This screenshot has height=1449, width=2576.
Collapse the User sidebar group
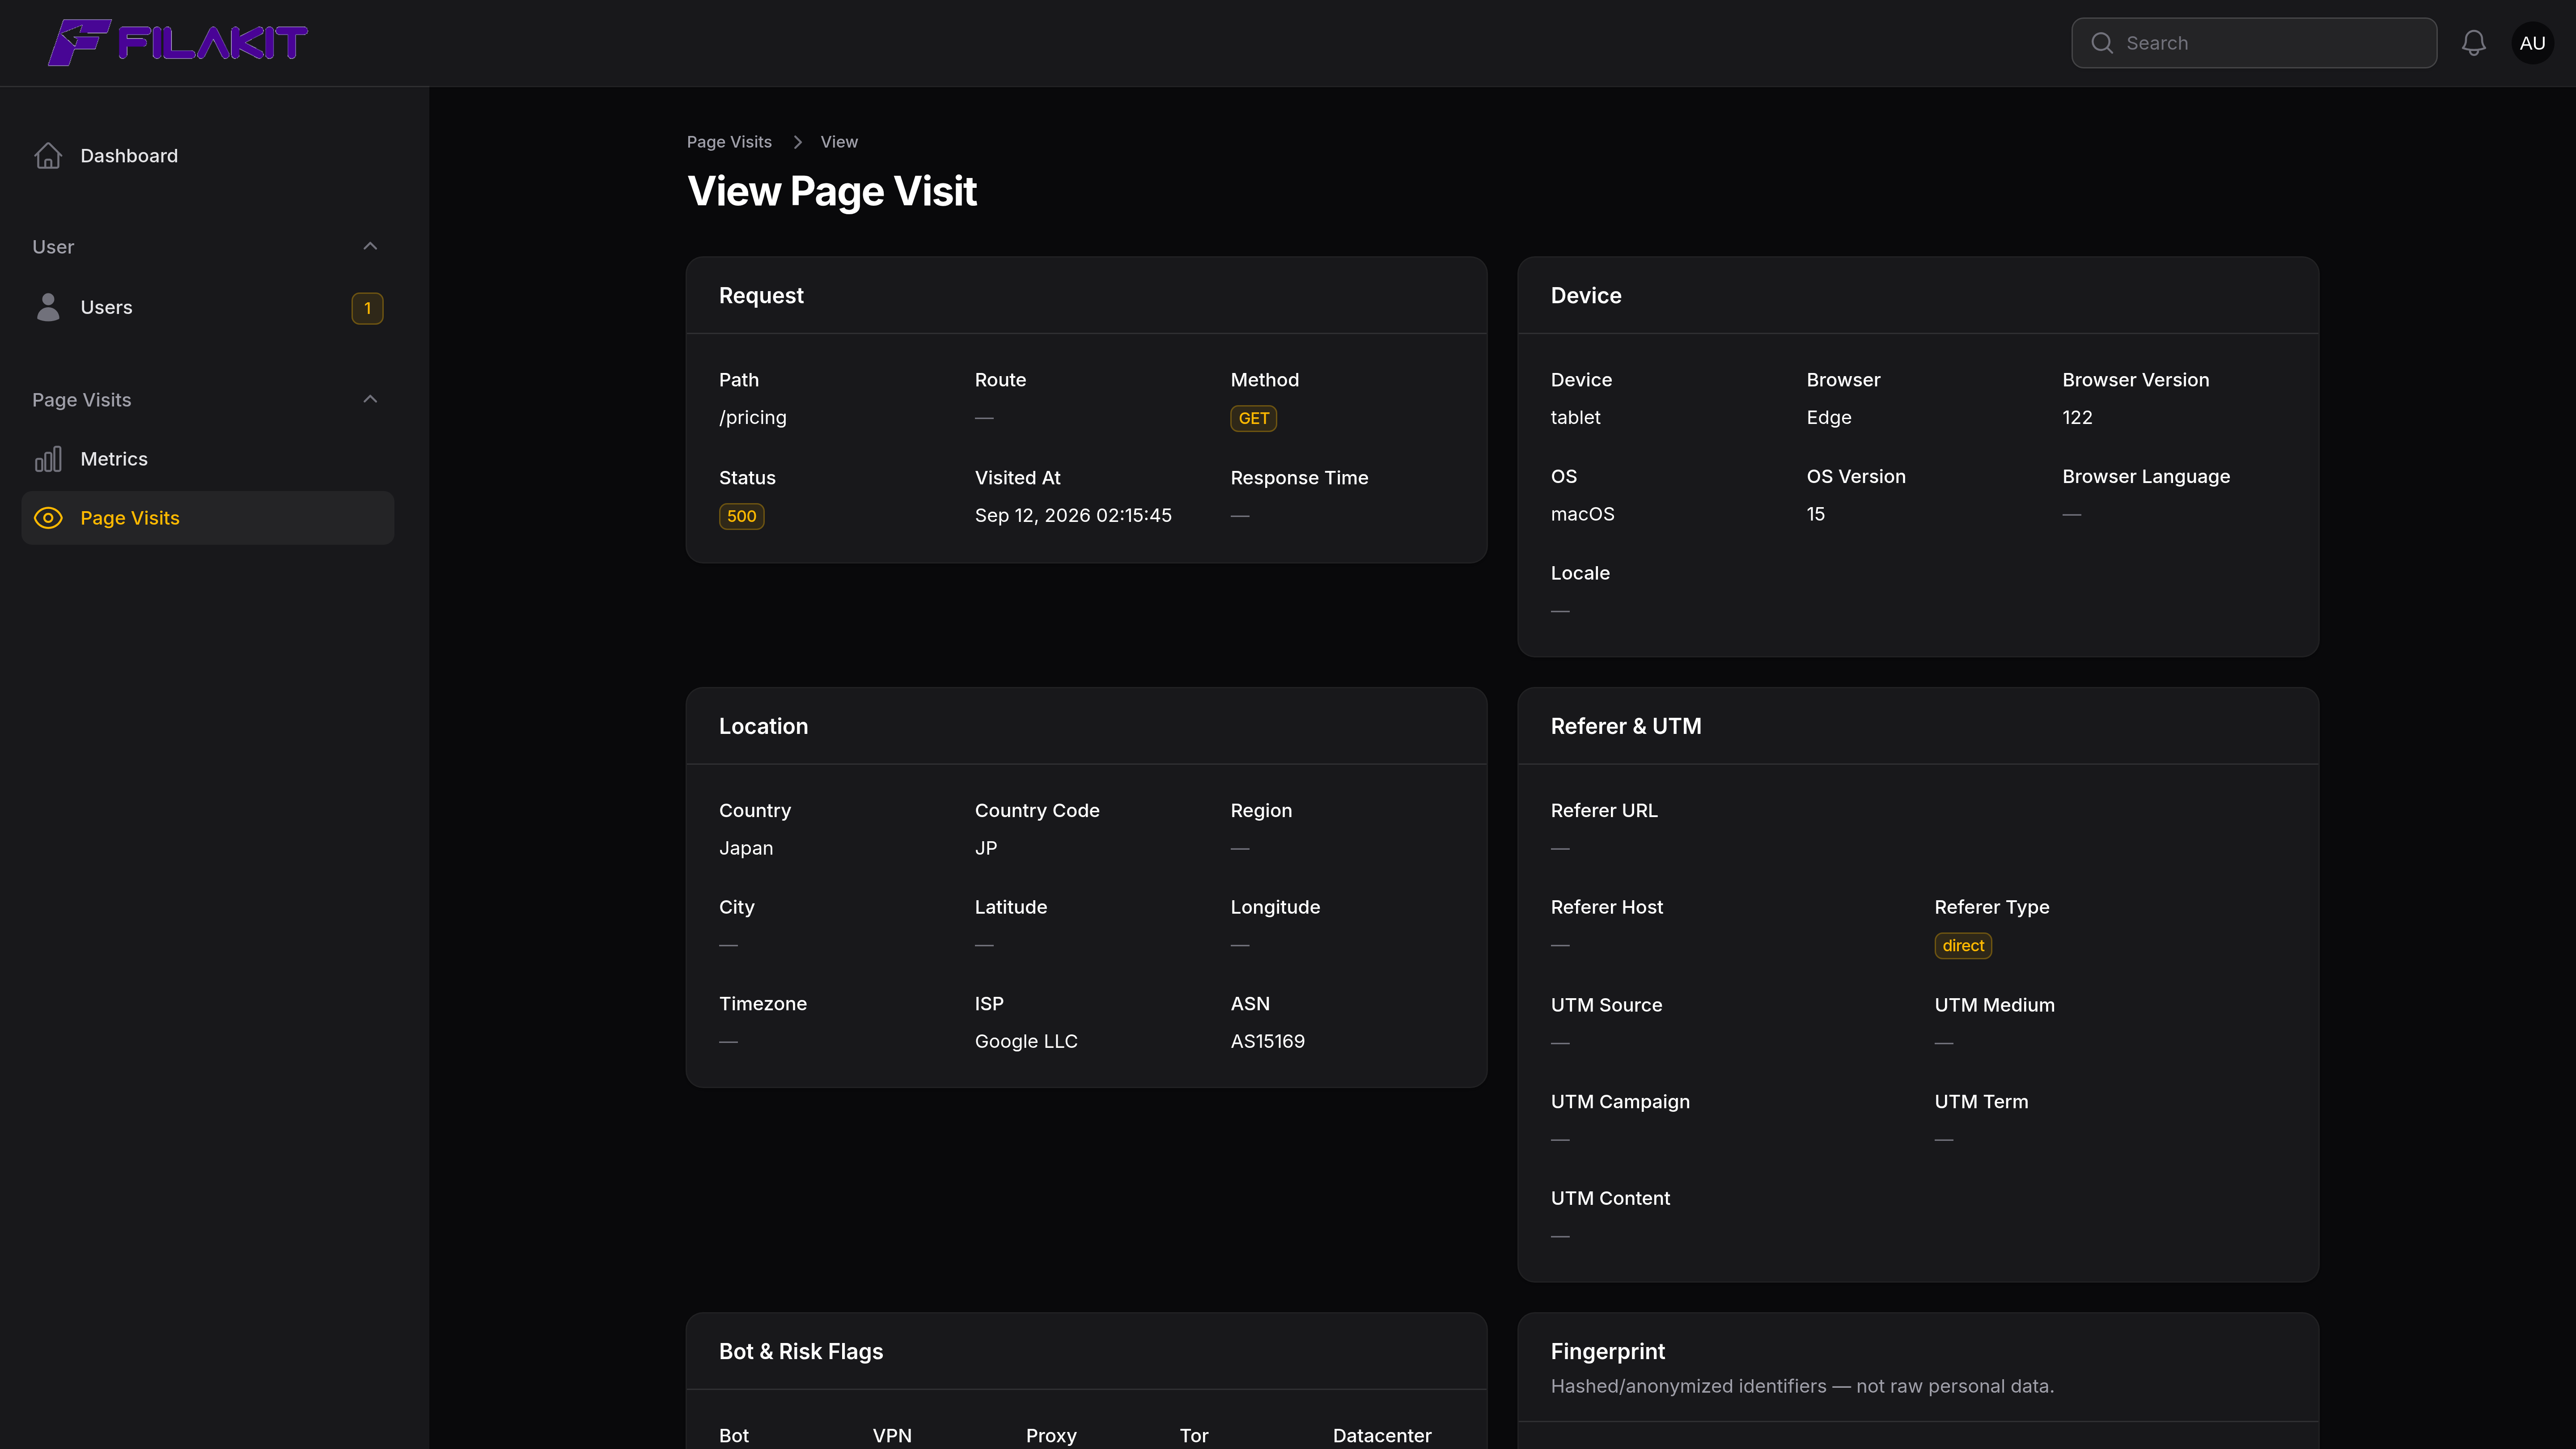pos(370,246)
